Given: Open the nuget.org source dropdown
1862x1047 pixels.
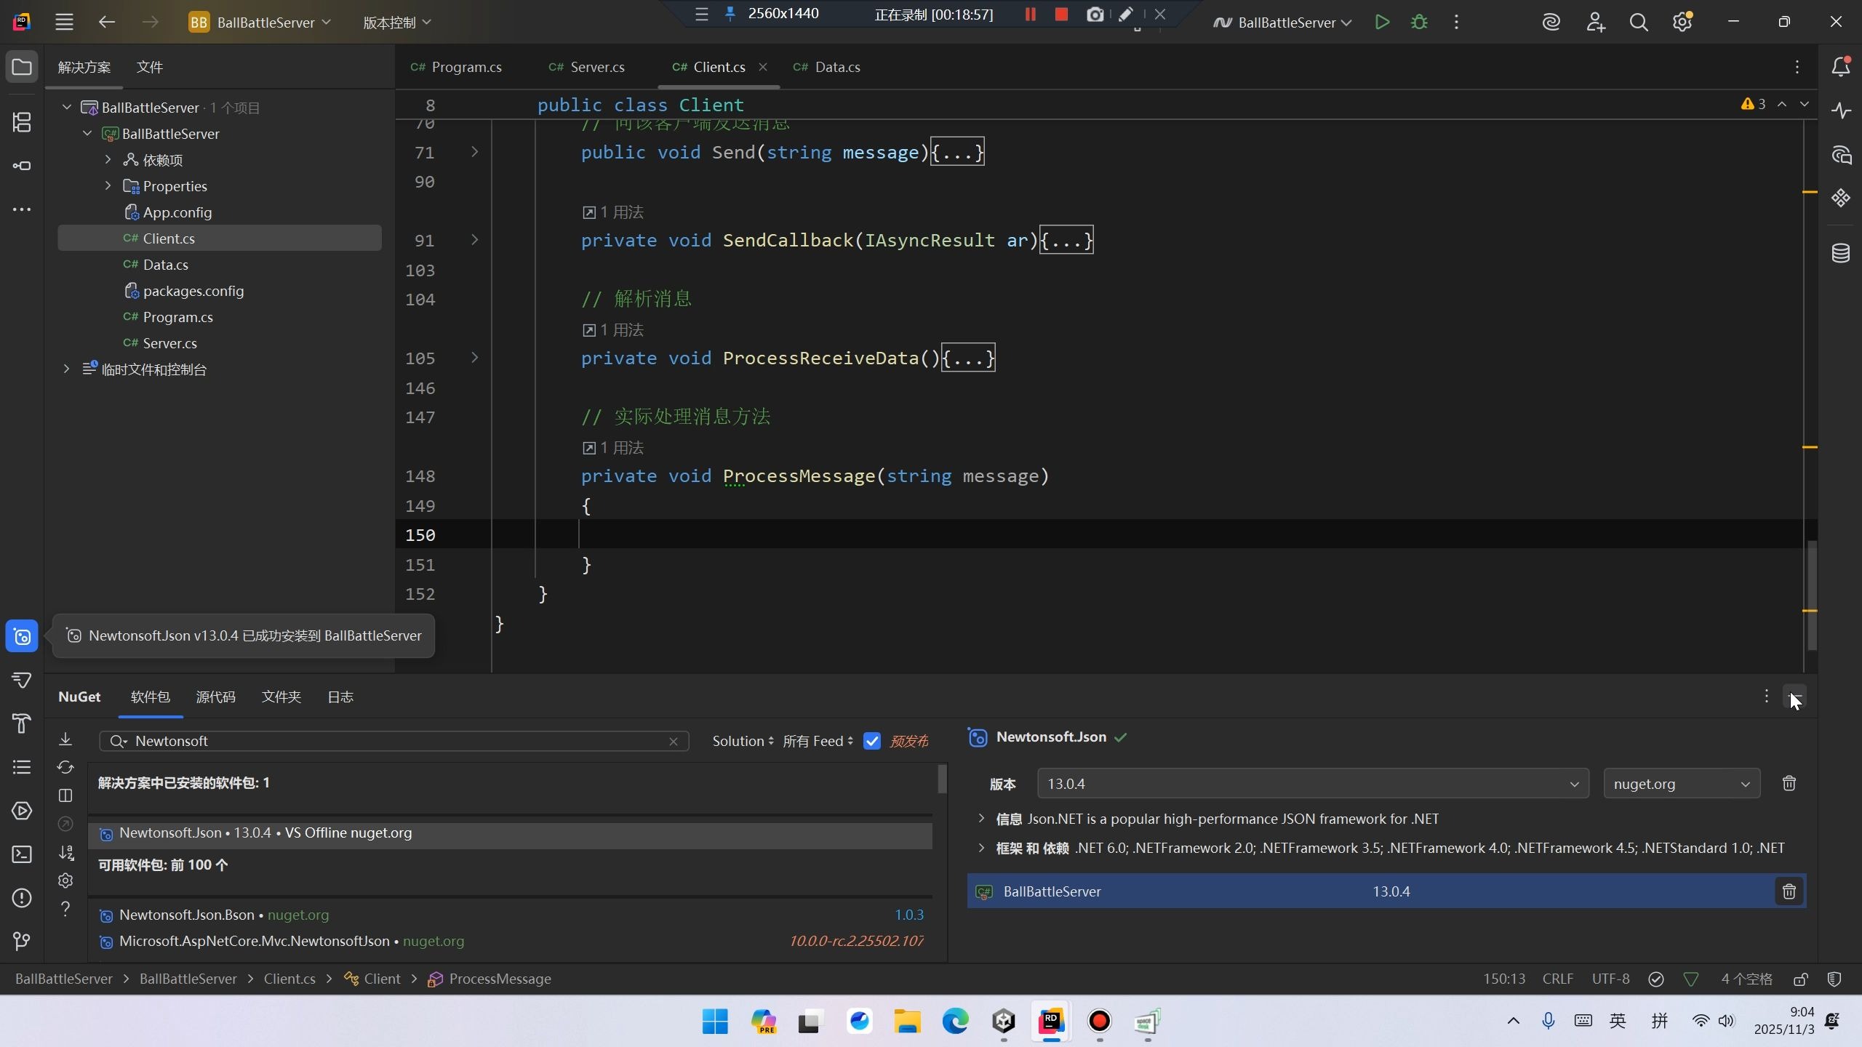Looking at the screenshot, I should pyautogui.click(x=1681, y=784).
